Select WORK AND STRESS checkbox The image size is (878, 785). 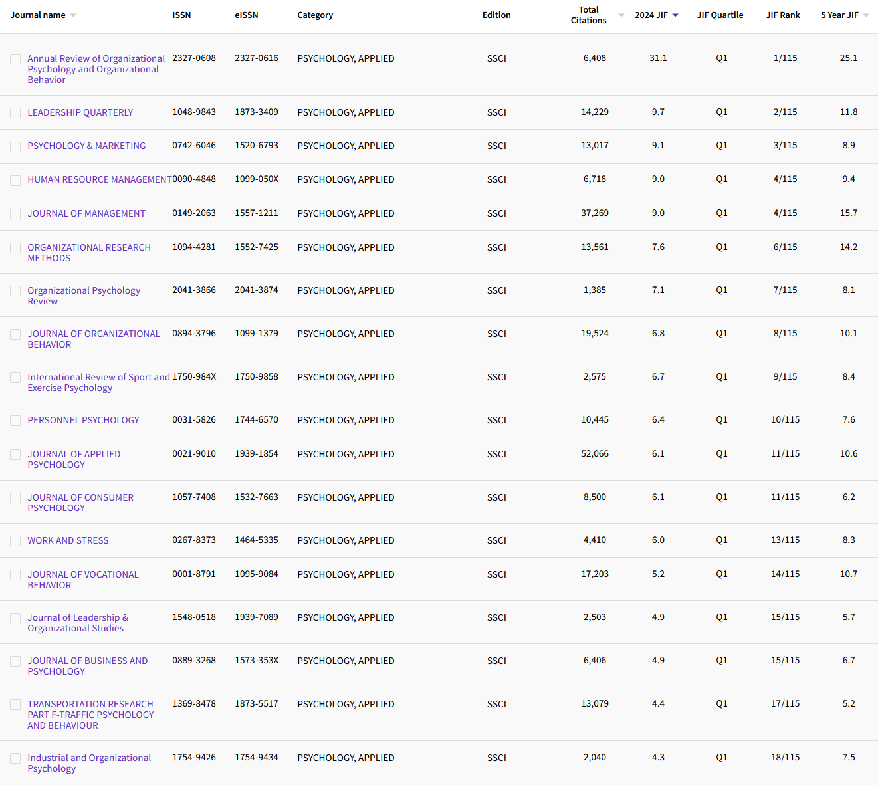(15, 541)
